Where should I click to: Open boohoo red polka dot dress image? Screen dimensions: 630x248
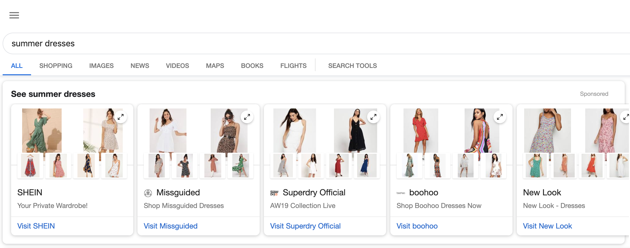[421, 130]
